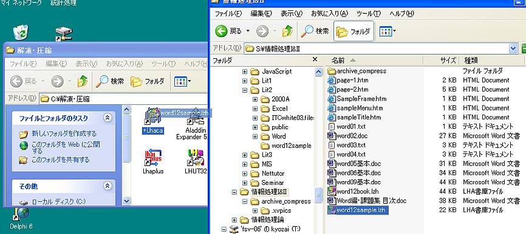Expand the Excel folder node

coord(255,109)
